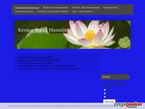Select the second poll radio option
Screen dimensions: 145x109
tap(105, 93)
